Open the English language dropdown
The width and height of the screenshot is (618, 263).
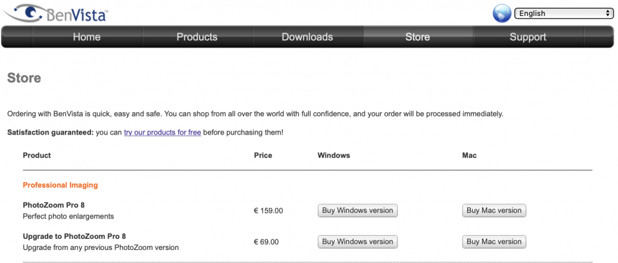click(x=564, y=14)
